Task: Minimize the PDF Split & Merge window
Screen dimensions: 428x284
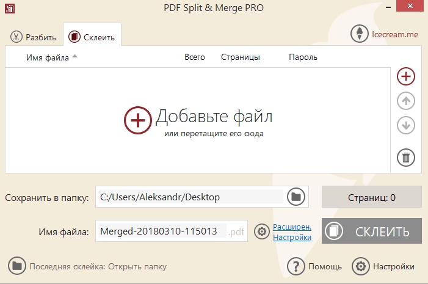Action: pyautogui.click(x=388, y=7)
